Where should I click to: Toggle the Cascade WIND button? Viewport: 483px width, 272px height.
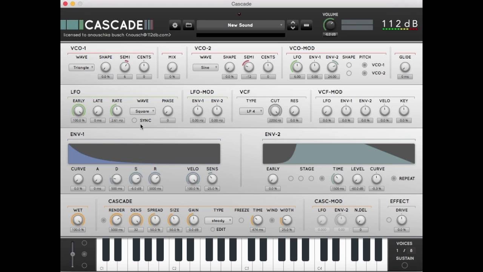[272, 220]
